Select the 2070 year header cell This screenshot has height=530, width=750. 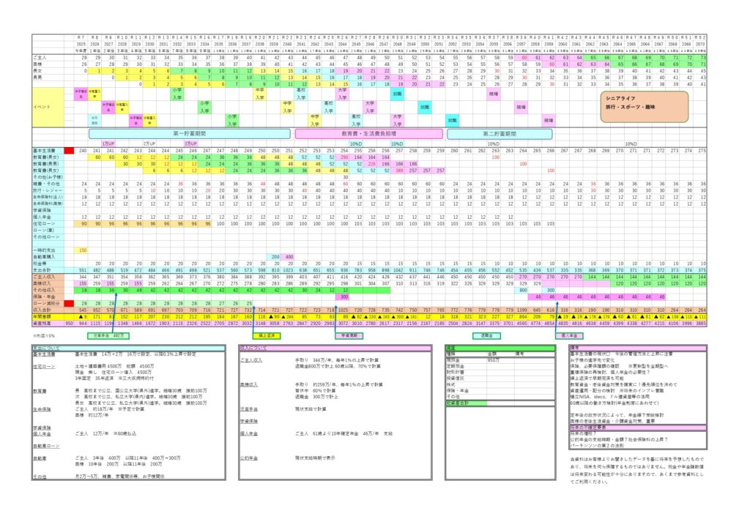click(x=701, y=43)
